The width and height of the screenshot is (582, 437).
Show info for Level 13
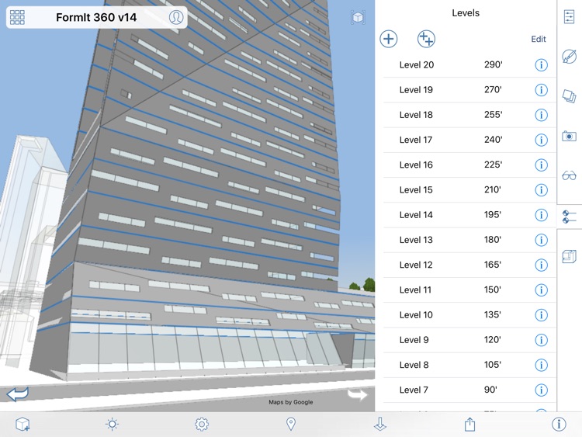pos(541,240)
